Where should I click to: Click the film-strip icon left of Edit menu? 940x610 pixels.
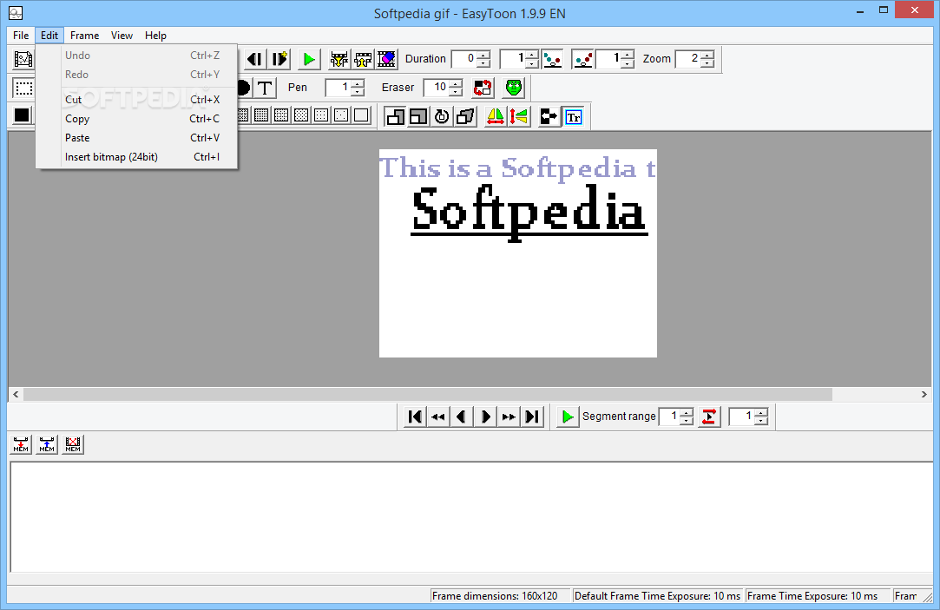pyautogui.click(x=23, y=59)
